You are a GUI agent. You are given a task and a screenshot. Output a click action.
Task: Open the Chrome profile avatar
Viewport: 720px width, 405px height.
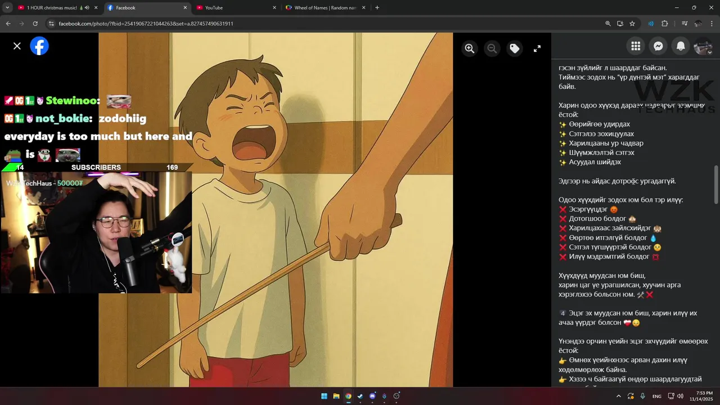coord(698,24)
